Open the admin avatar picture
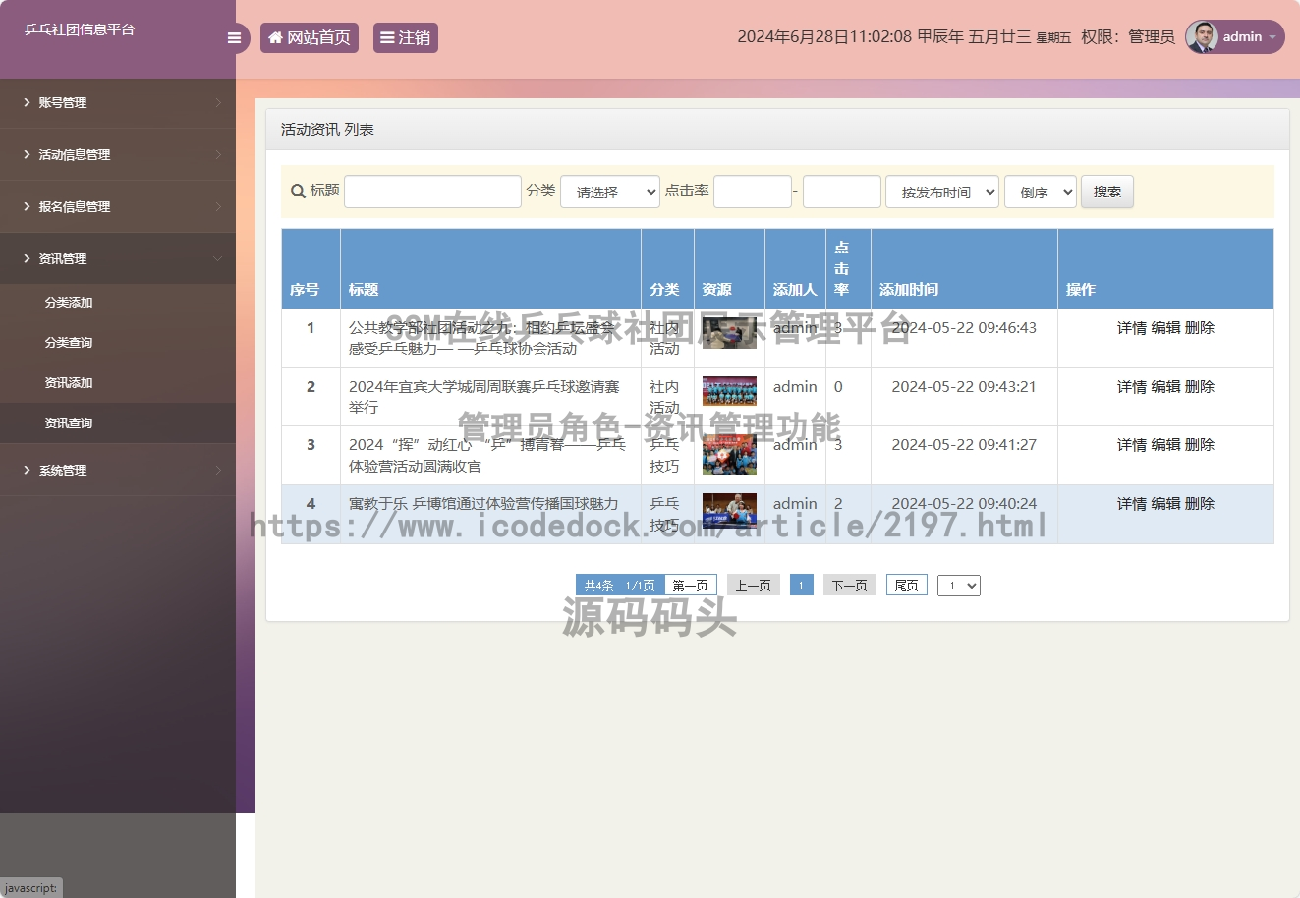This screenshot has width=1300, height=898. [1202, 37]
